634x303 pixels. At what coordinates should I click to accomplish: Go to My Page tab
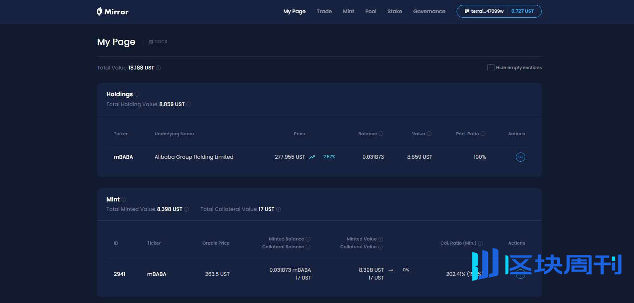294,12
